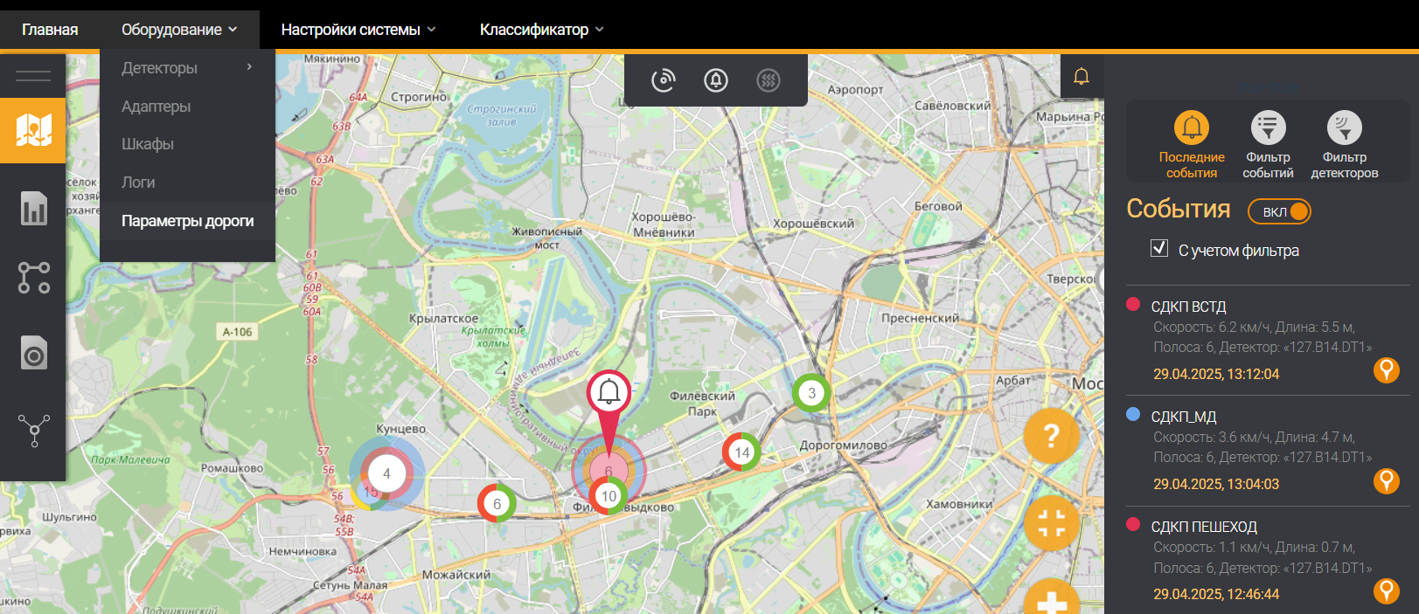Open the СДКП_МД event title
This screenshot has height=614, width=1419.
coord(1184,417)
